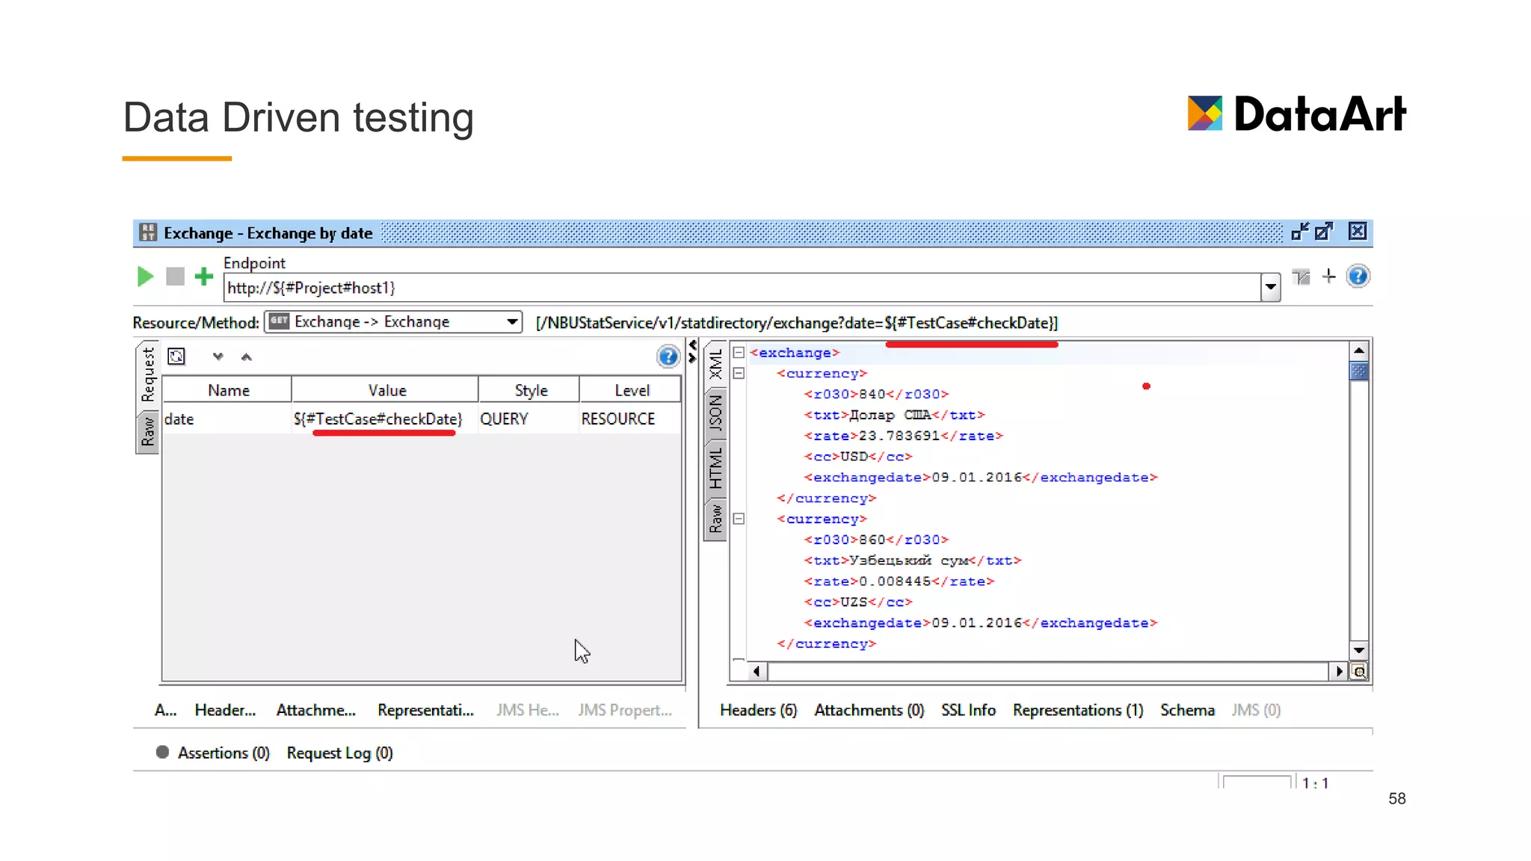The width and height of the screenshot is (1531, 861).
Task: Click the vertical scrollbar thumb in response
Action: point(1359,371)
